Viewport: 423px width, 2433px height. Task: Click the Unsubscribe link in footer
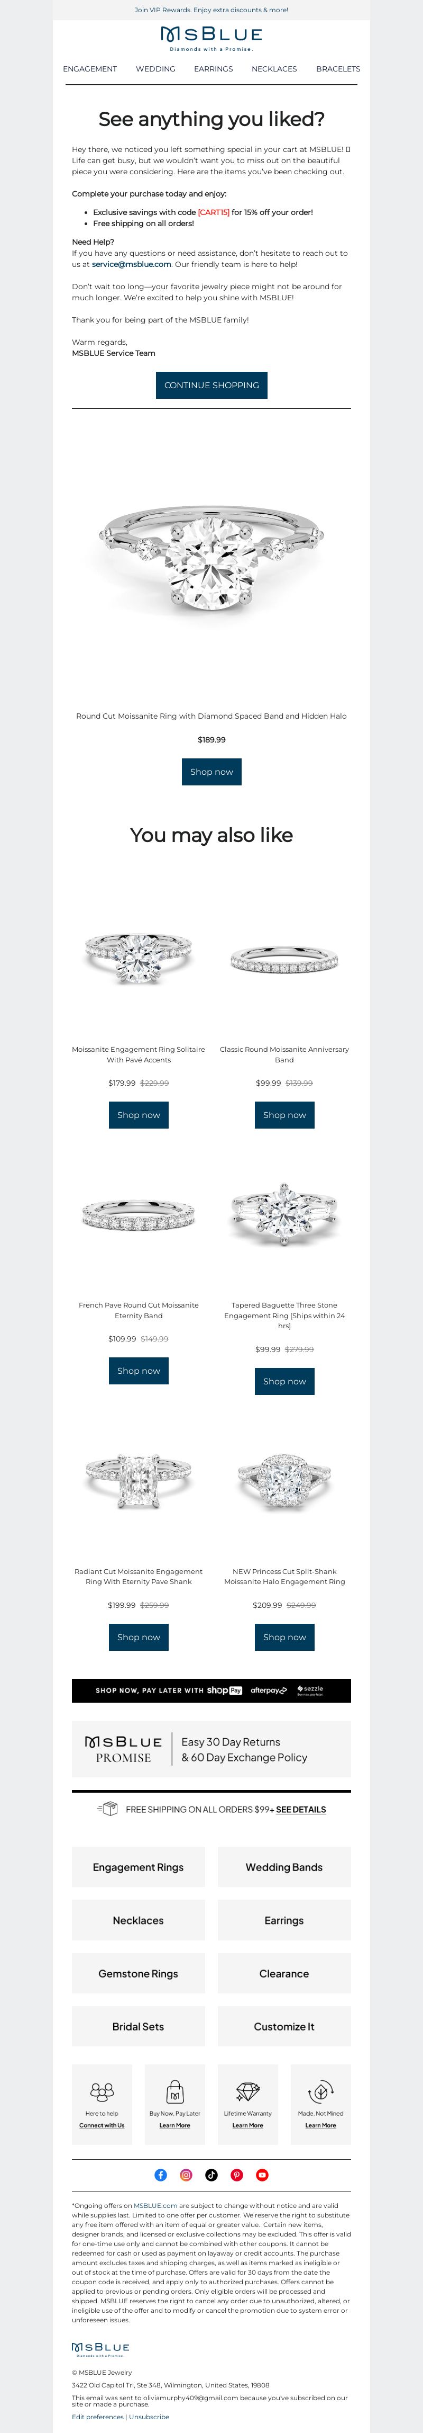149,2417
